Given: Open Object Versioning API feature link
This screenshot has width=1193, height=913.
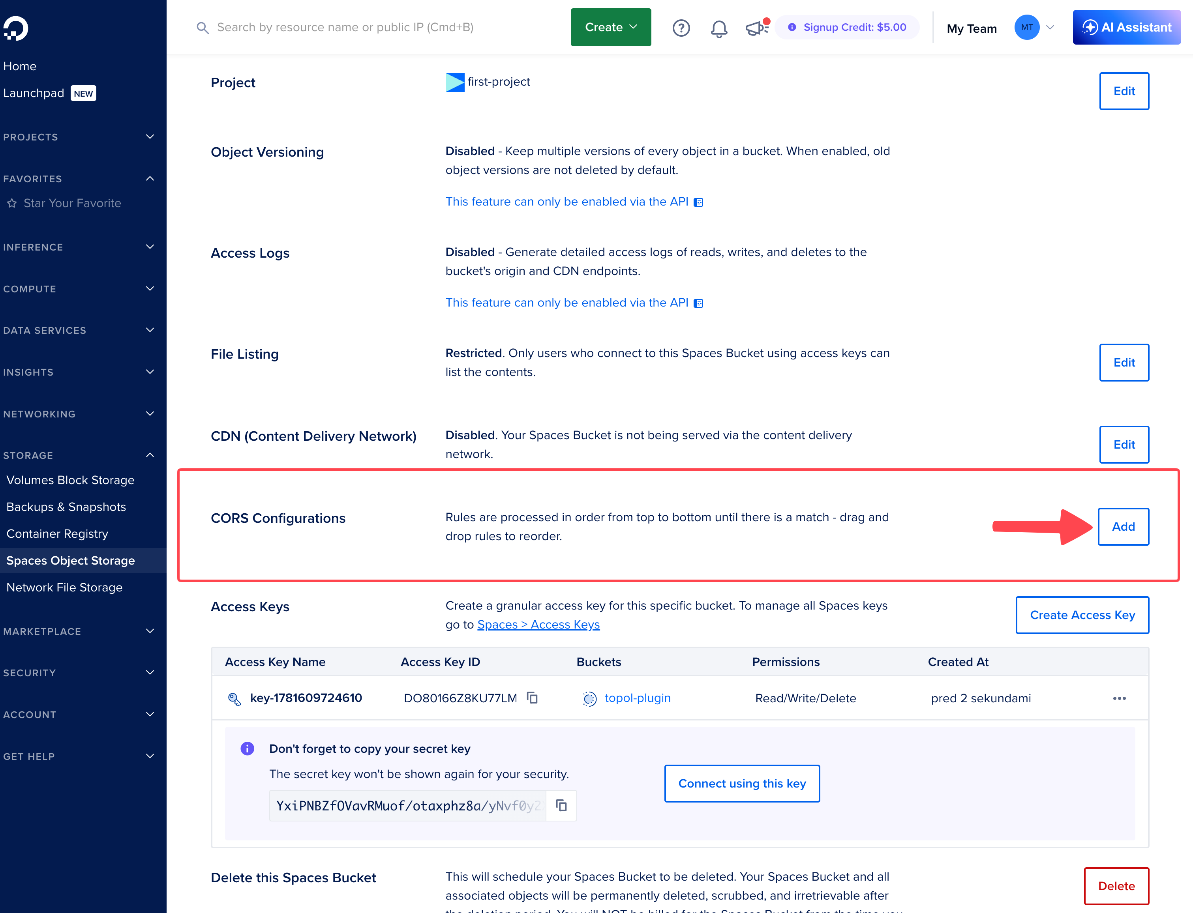Looking at the screenshot, I should click(566, 202).
